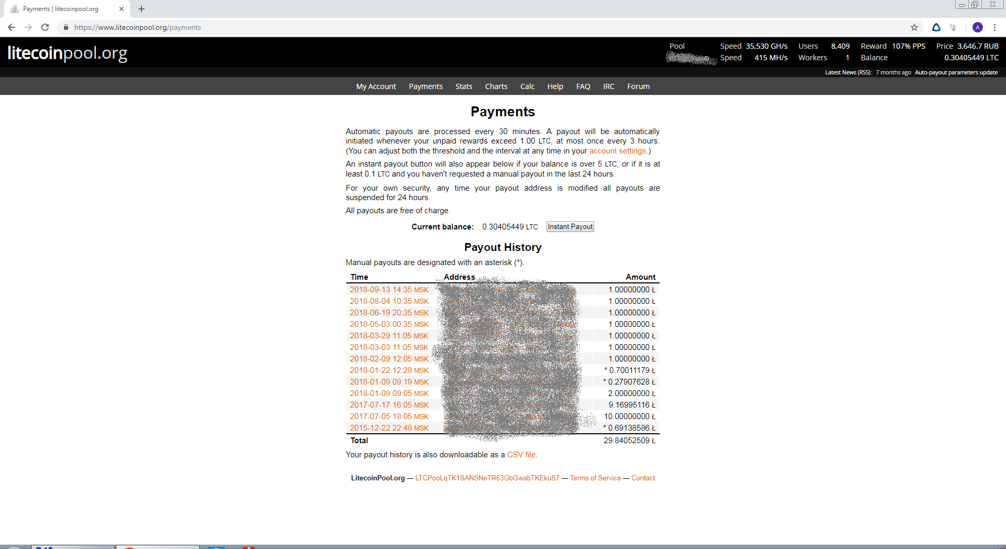Close the Payments litecoinpool.org tab
Viewport: 1006px width, 549px height.
[122, 9]
